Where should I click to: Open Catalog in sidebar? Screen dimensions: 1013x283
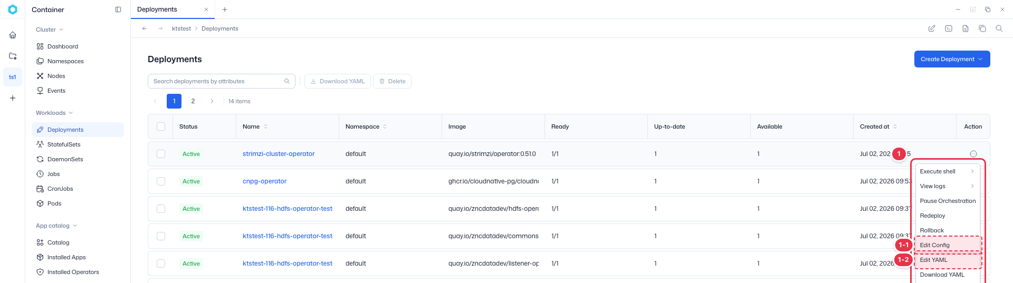coord(78,242)
